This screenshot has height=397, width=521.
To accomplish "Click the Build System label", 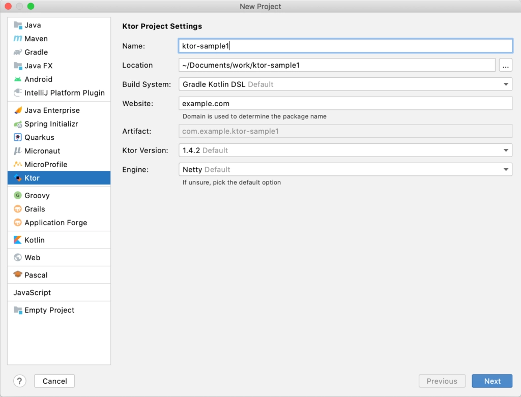I will (x=147, y=84).
